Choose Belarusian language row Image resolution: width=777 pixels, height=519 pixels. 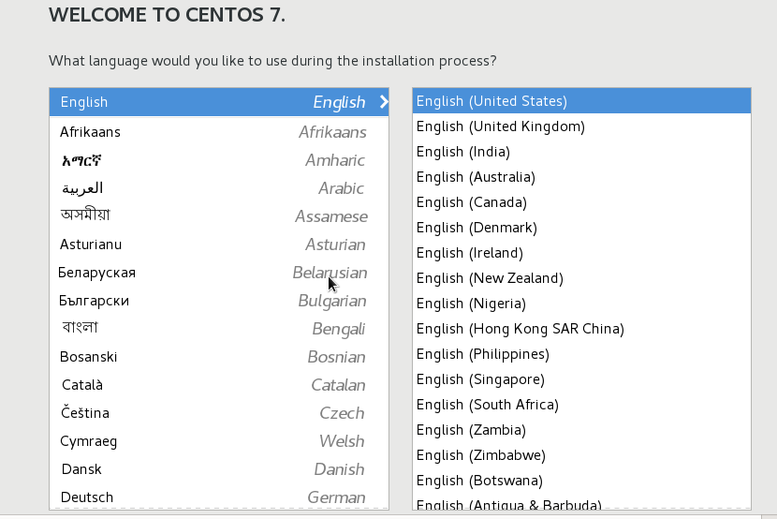click(x=219, y=273)
